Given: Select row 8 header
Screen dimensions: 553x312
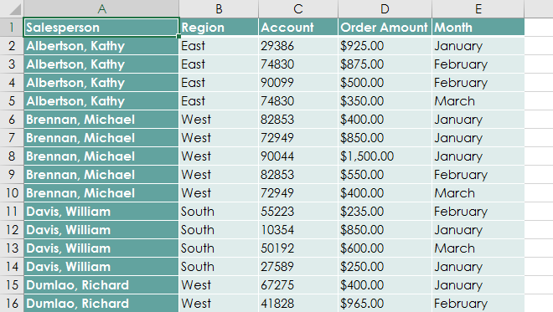Looking at the screenshot, I should click(12, 156).
